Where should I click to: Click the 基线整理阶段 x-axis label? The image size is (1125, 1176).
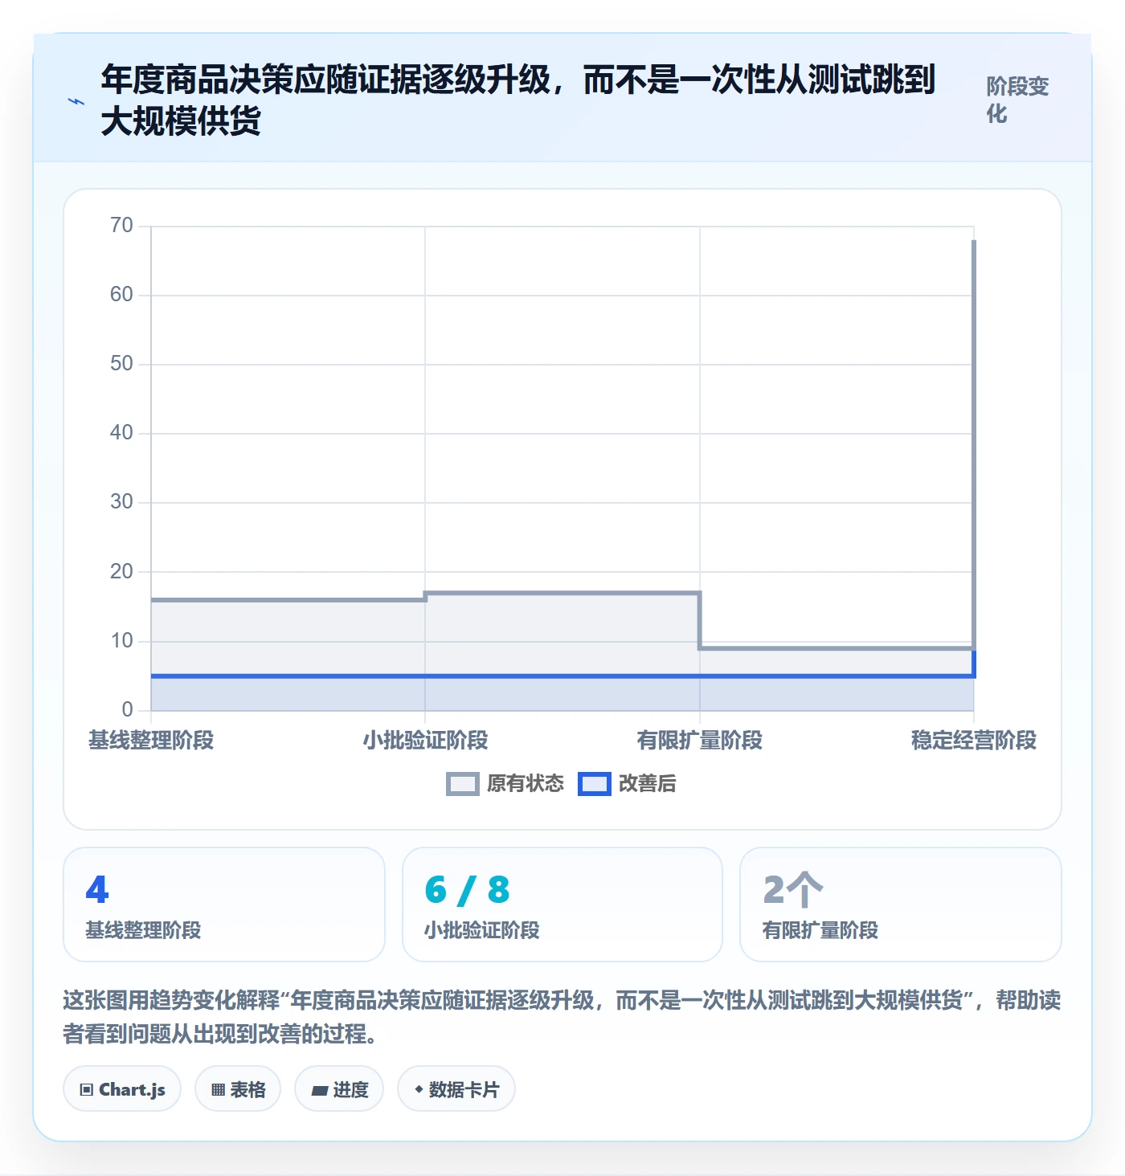coord(151,741)
